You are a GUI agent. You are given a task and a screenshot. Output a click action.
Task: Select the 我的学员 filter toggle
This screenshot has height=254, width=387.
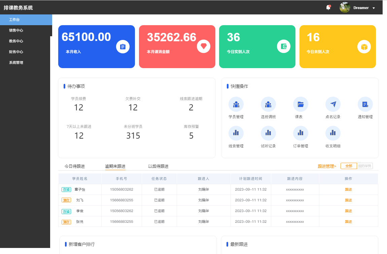pyautogui.click(x=364, y=166)
